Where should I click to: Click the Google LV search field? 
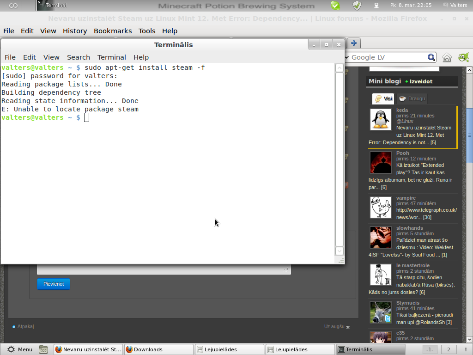(x=388, y=57)
